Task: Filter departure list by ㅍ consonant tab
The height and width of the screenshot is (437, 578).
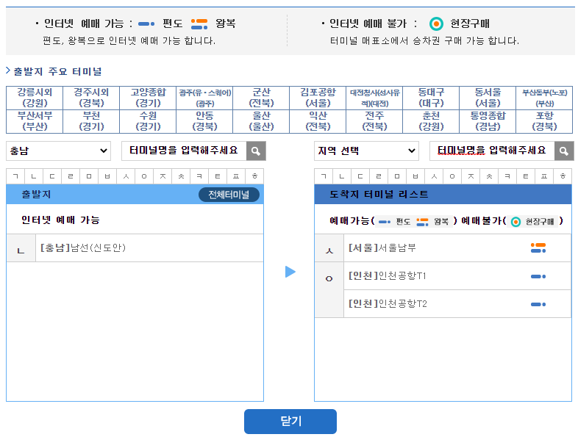Action: (x=236, y=176)
